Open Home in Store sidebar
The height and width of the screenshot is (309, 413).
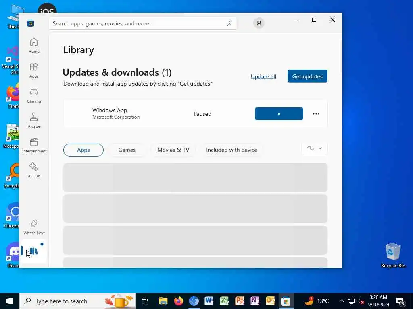pos(34,46)
